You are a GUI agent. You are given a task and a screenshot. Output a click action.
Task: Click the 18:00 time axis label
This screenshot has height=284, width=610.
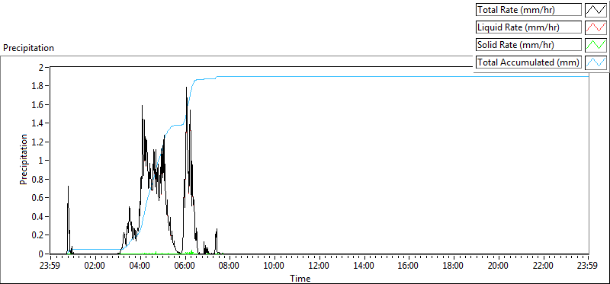point(454,266)
